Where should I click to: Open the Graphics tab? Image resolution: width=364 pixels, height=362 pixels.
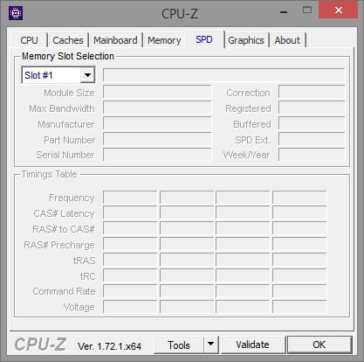[x=246, y=40]
